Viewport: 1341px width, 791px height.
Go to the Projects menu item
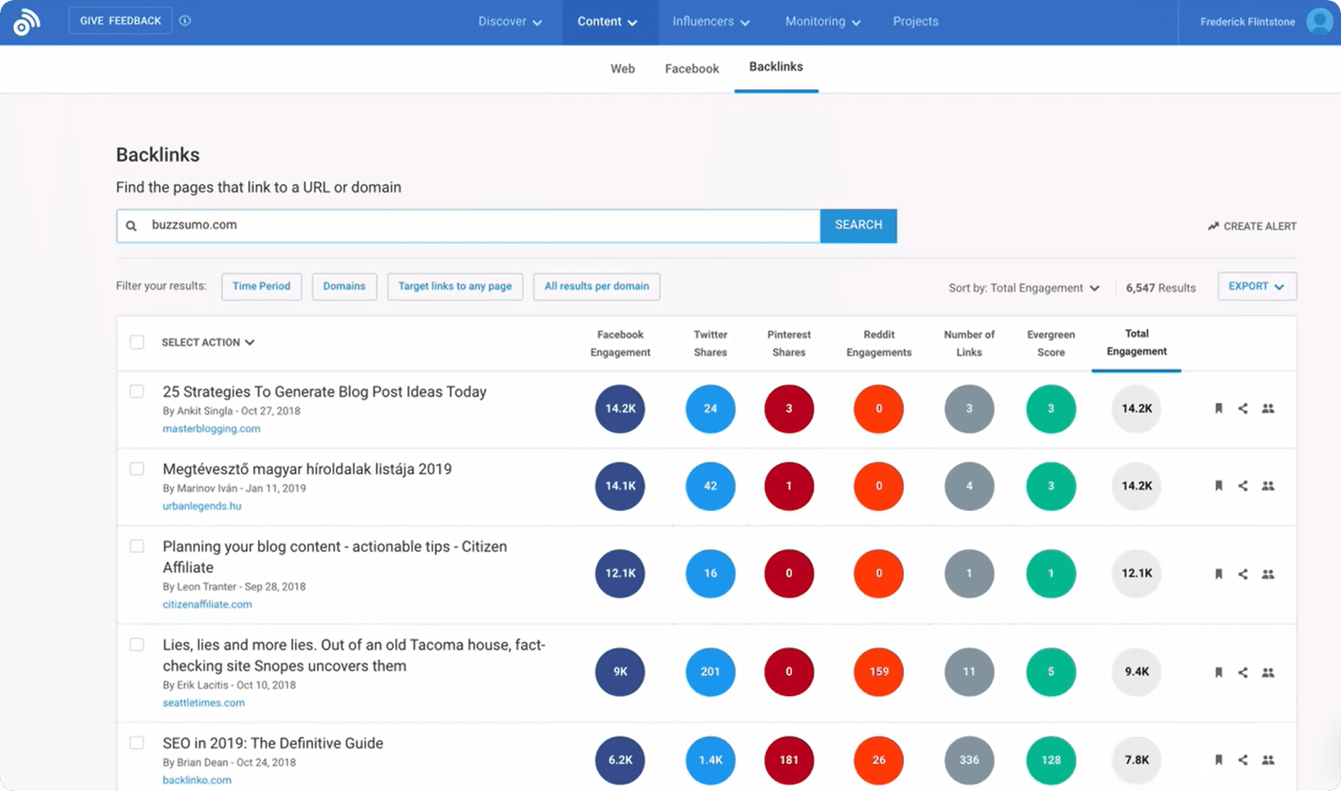coord(915,22)
